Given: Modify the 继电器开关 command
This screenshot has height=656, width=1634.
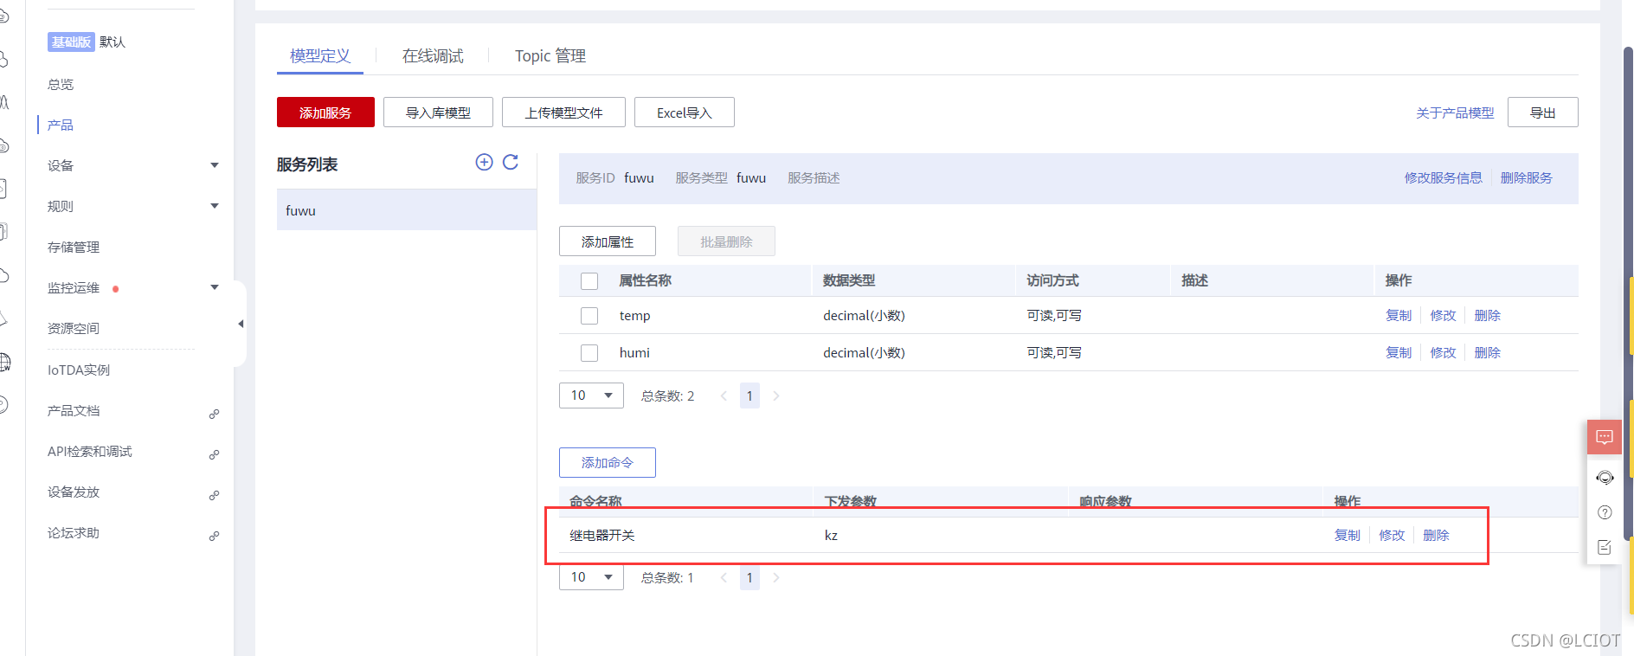Looking at the screenshot, I should 1393,535.
